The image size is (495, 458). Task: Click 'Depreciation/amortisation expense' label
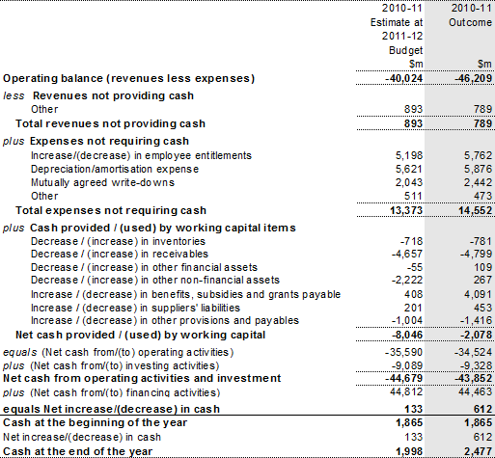115,169
